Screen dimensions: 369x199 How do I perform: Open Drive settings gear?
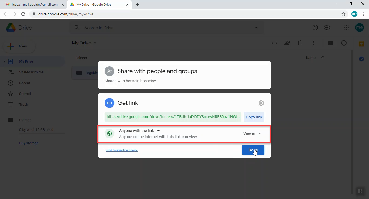327,27
